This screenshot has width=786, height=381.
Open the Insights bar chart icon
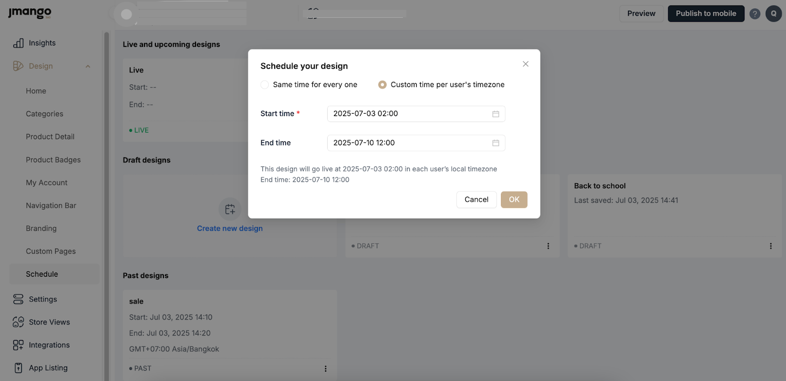[18, 43]
